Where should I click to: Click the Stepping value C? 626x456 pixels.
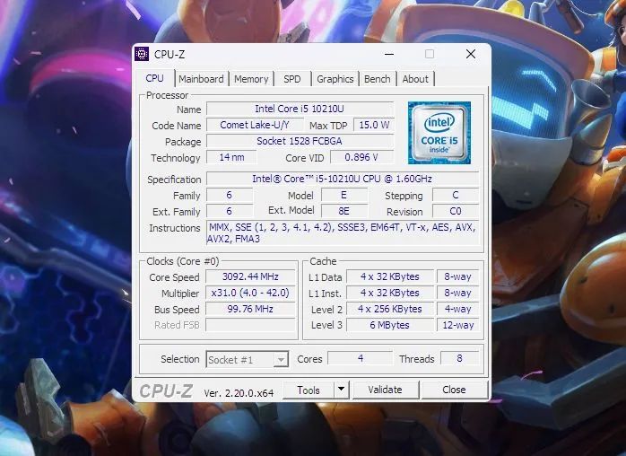click(x=456, y=195)
